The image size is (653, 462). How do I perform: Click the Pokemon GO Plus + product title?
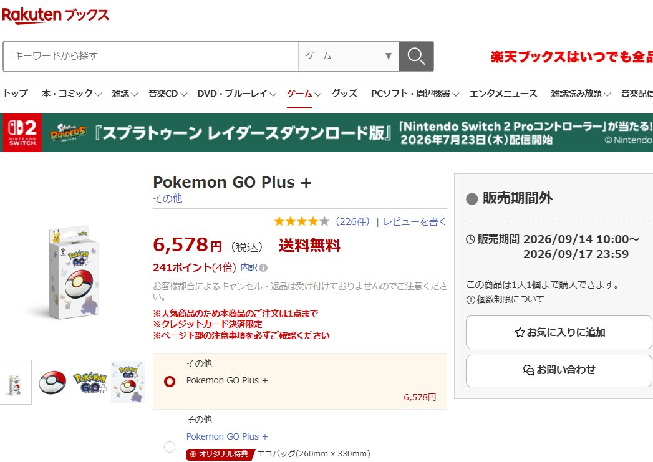pos(233,182)
